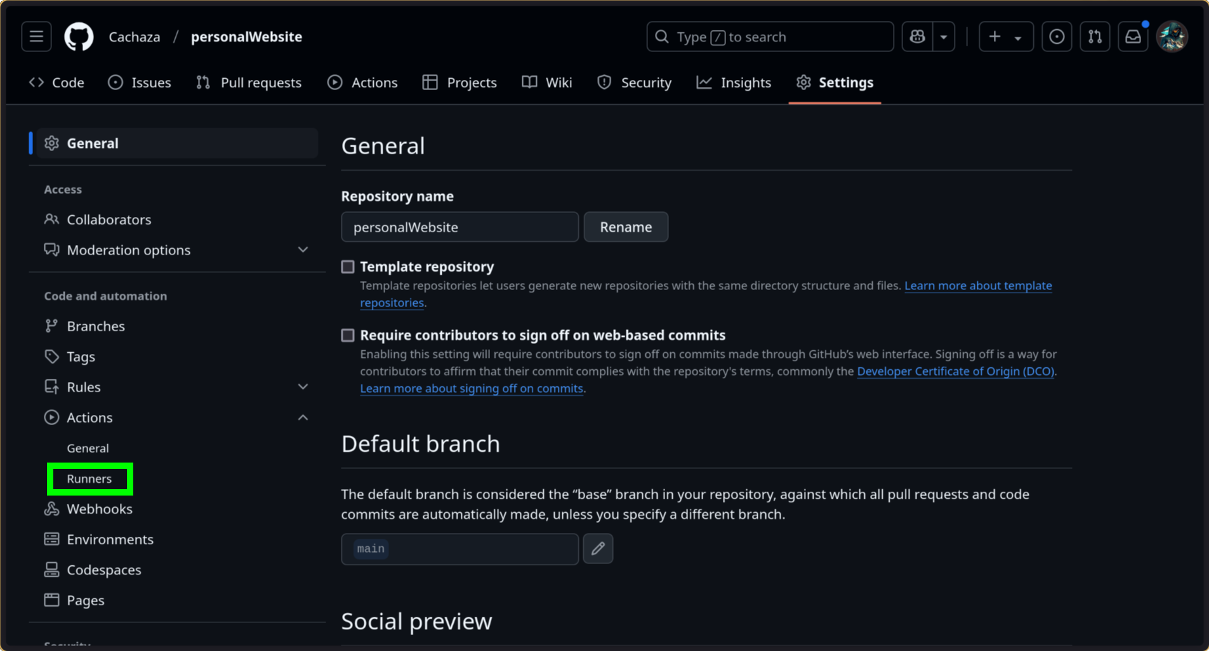Switch to the Insights tab
This screenshot has width=1209, height=651.
point(734,82)
